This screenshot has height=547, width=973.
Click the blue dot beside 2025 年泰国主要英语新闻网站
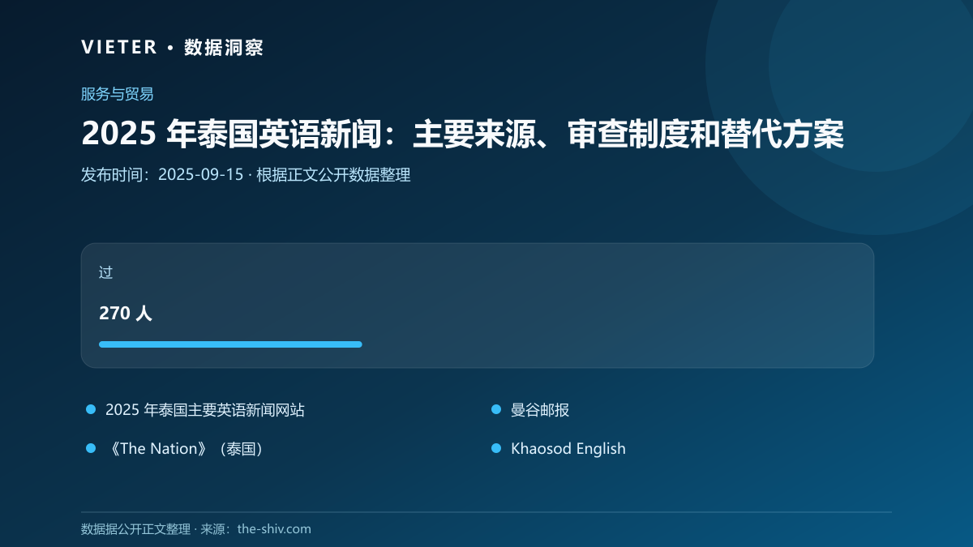[91, 410]
